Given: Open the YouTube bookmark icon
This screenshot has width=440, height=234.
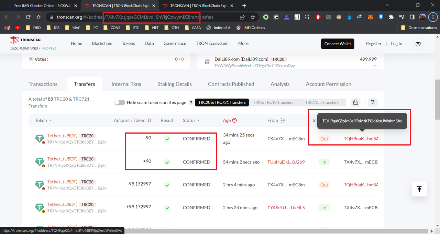Looking at the screenshot, I should point(18,27).
